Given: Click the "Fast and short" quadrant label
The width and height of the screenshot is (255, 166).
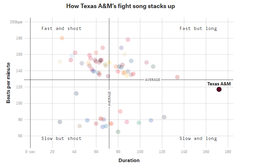Looking at the screenshot, I should coord(61,28).
